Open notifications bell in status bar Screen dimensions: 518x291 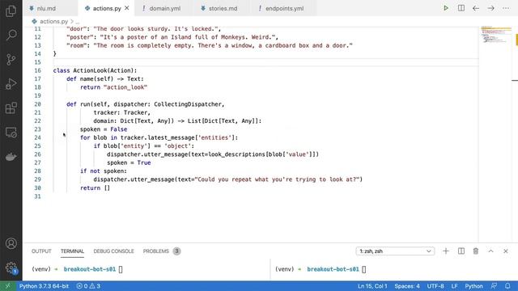click(x=507, y=286)
